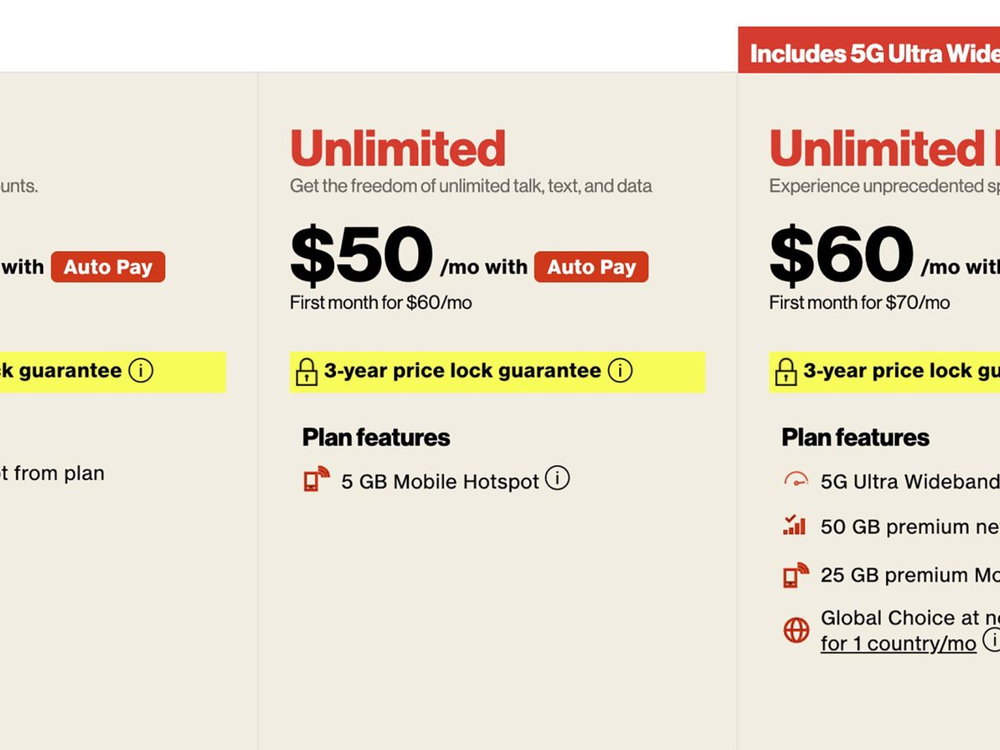Image resolution: width=1000 pixels, height=750 pixels.
Task: Click the Auto Pay badge in $50 Unlimited plan
Action: (x=591, y=267)
